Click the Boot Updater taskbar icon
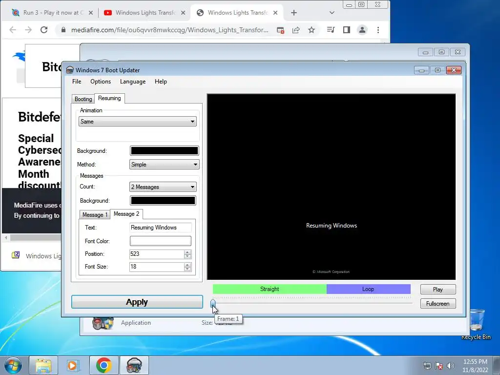Screen dimensions: 500x375 point(134,365)
